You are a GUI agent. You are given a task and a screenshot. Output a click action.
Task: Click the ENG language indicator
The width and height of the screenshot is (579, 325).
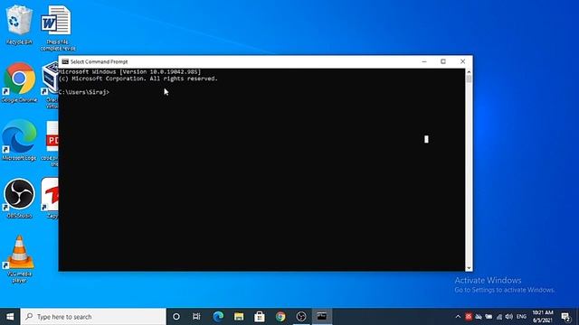click(x=521, y=317)
